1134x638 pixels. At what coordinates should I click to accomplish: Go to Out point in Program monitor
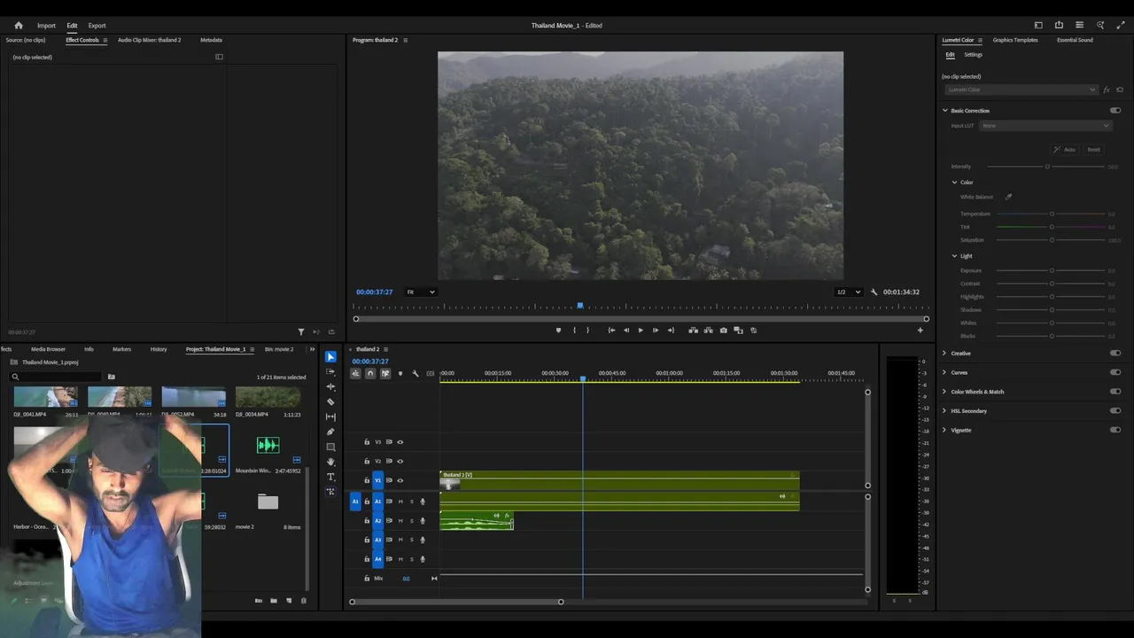671,331
